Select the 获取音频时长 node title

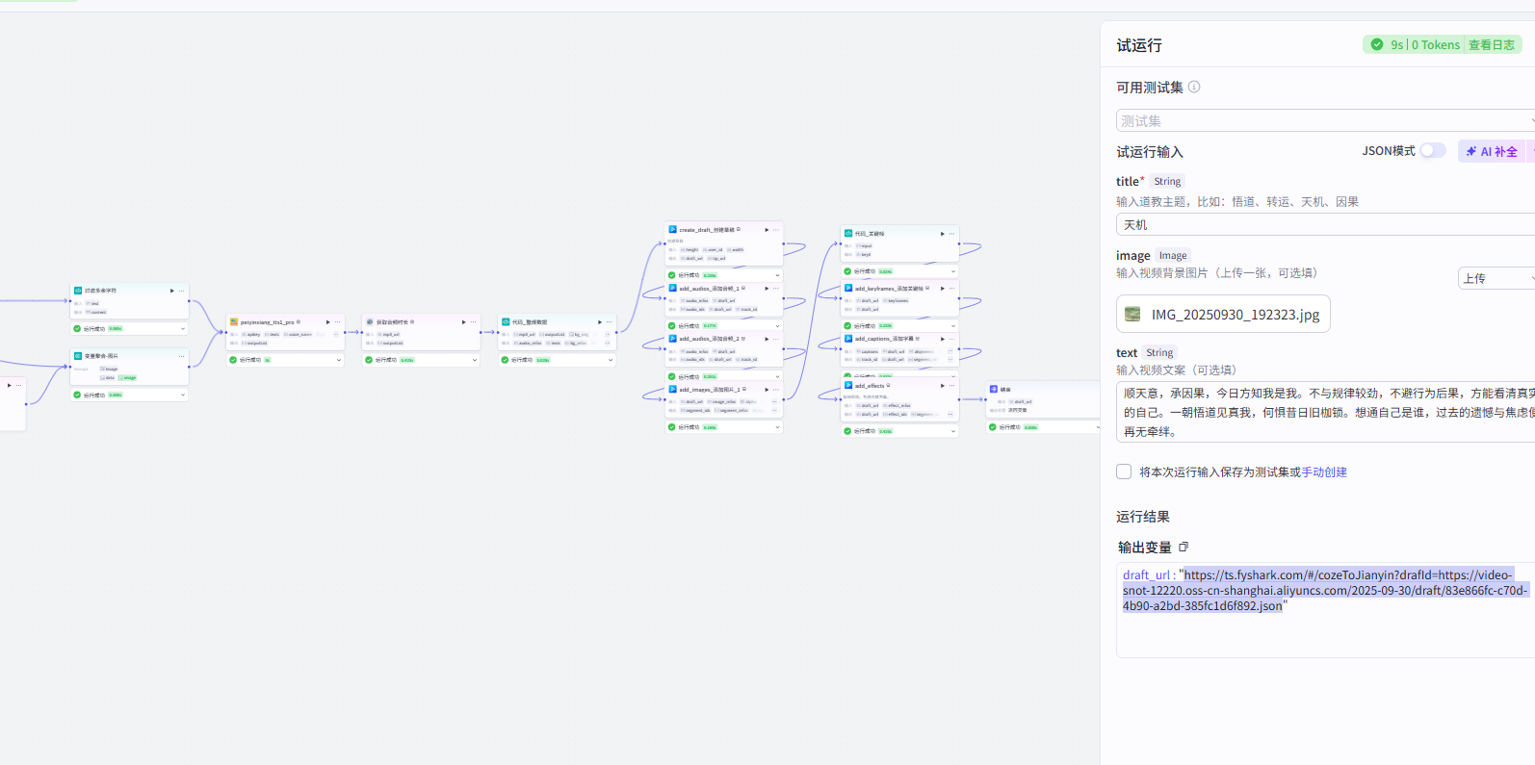coord(392,322)
